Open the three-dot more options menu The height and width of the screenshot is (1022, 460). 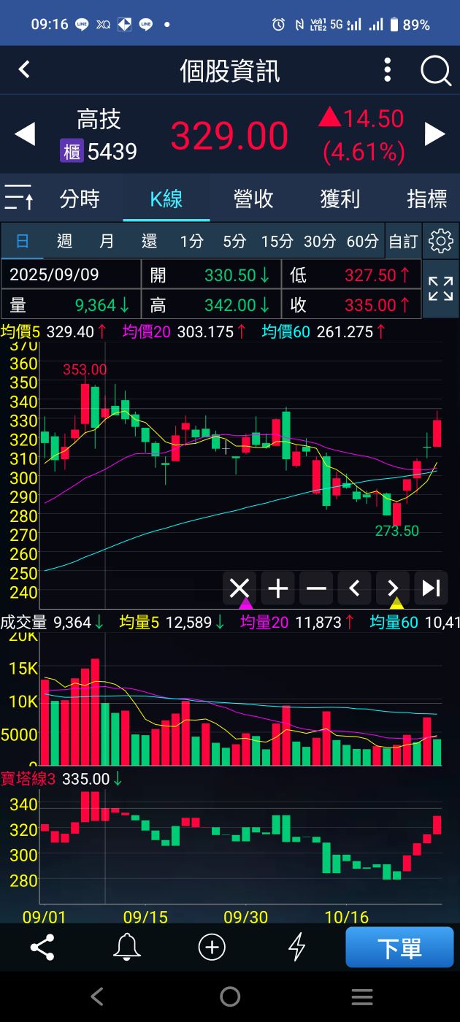click(388, 70)
